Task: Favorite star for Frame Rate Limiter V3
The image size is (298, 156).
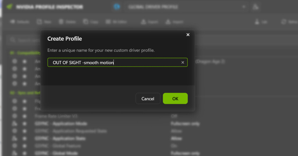Action: tap(24, 116)
